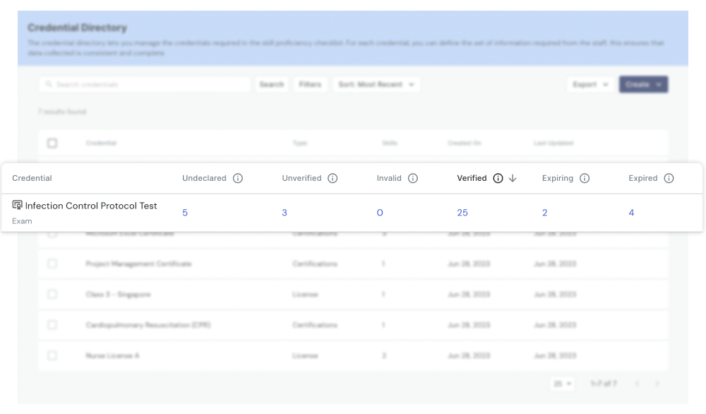Click the info icon next to Verified
This screenshot has height=414, width=706.
(x=500, y=178)
